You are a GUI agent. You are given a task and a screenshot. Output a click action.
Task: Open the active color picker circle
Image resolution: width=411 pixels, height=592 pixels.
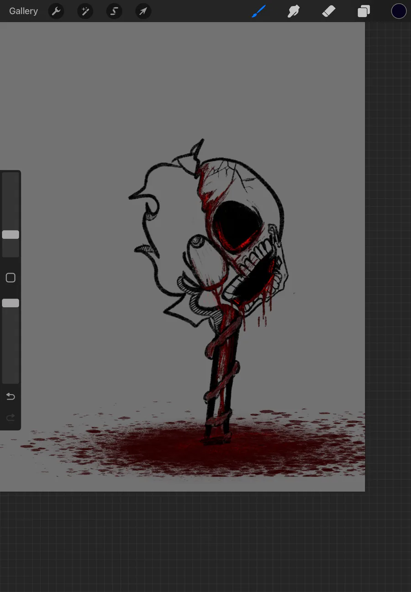(399, 11)
